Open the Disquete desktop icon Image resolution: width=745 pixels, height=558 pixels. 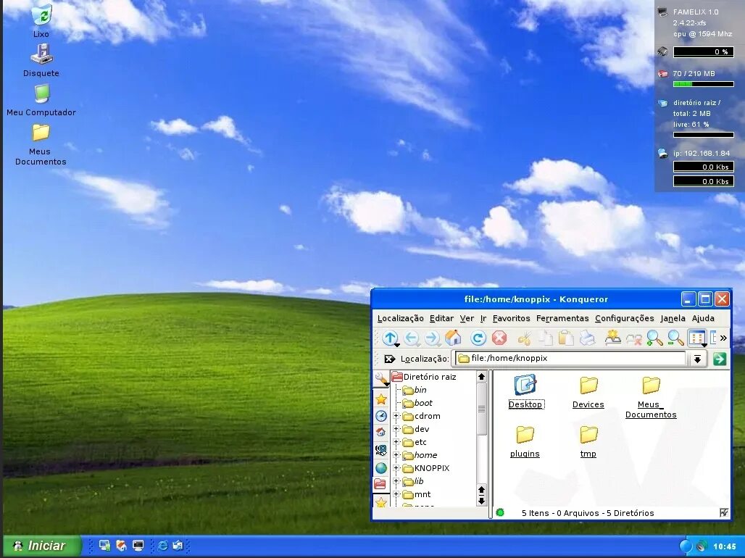tap(41, 60)
